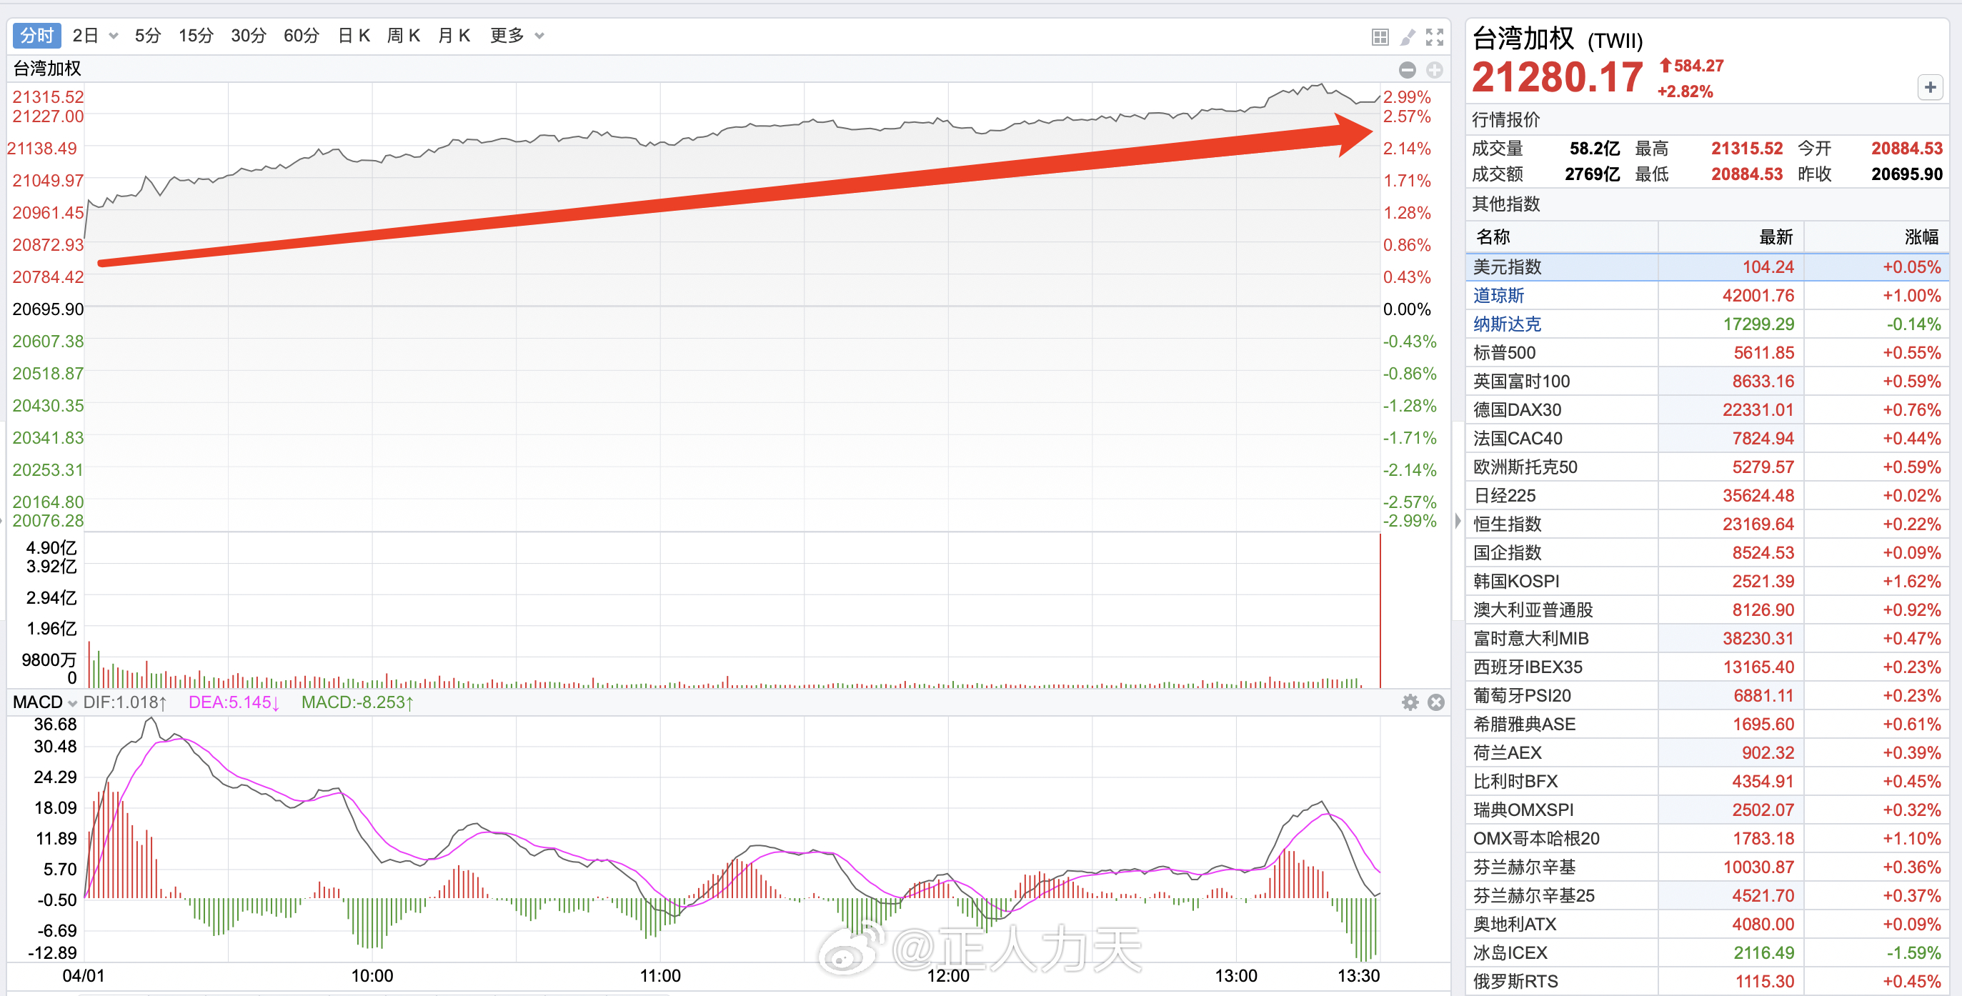Viewport: 1962px width, 996px height.
Task: Switch to the 60分 tab
Action: point(301,36)
